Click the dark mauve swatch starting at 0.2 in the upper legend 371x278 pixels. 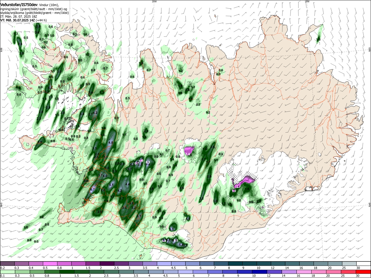click(8, 264)
